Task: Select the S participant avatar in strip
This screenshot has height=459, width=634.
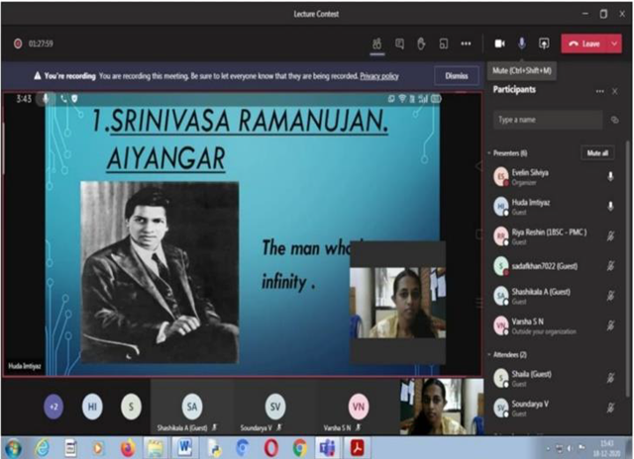Action: coord(131,407)
